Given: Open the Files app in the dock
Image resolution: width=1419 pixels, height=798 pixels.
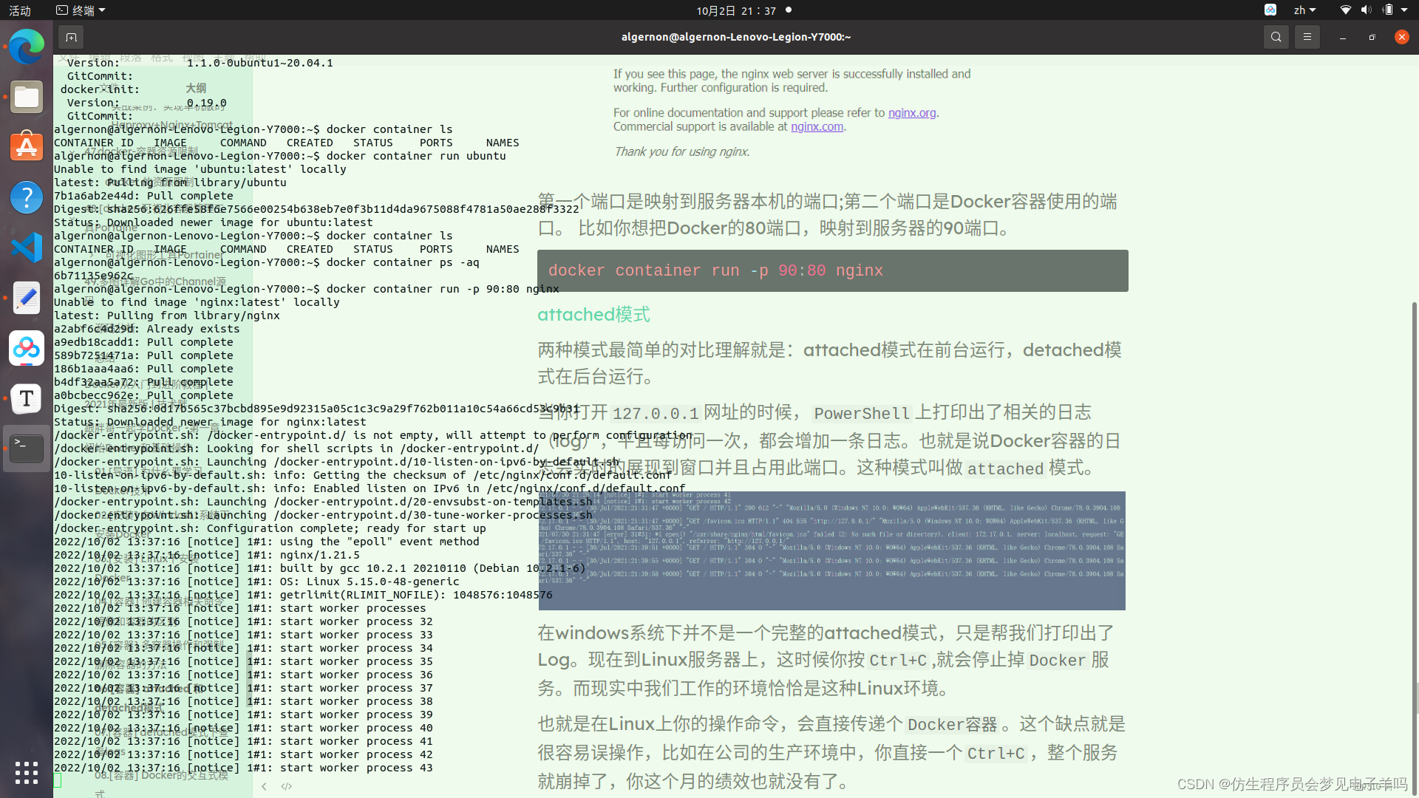Looking at the screenshot, I should coord(27,97).
